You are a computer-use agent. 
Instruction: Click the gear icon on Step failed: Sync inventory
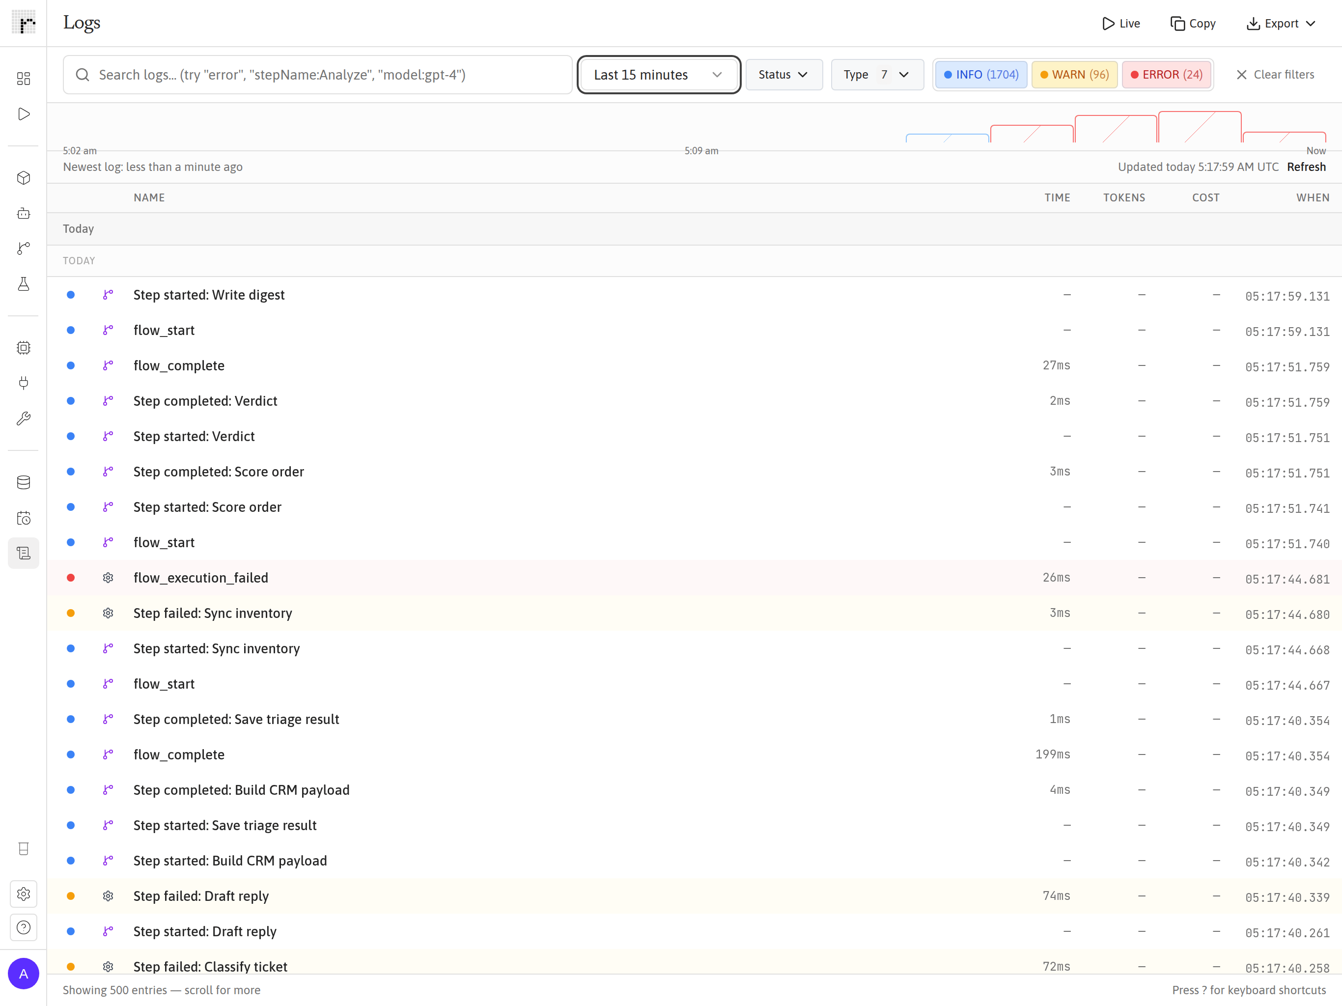pyautogui.click(x=108, y=613)
